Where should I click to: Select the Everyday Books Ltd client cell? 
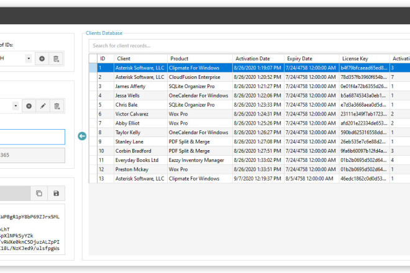pyautogui.click(x=140, y=160)
